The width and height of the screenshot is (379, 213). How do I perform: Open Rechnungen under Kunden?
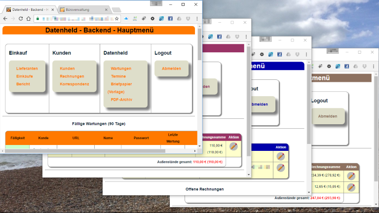tap(72, 76)
